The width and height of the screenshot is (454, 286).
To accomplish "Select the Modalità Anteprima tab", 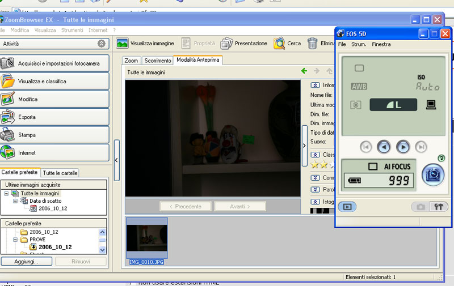I will pyautogui.click(x=197, y=60).
